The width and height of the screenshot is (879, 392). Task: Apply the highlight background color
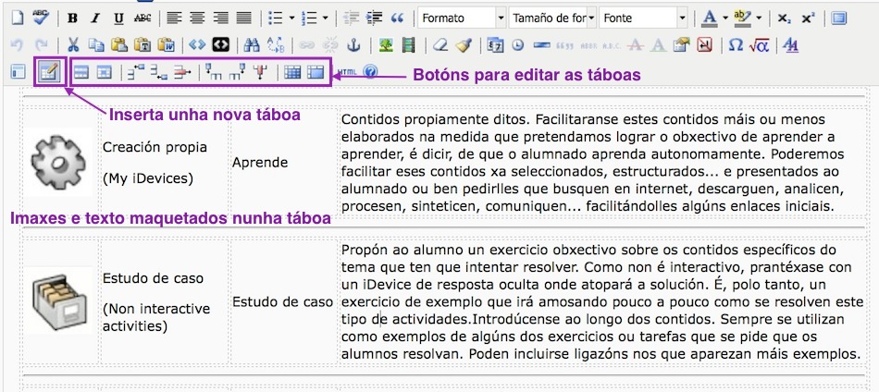coord(743,18)
